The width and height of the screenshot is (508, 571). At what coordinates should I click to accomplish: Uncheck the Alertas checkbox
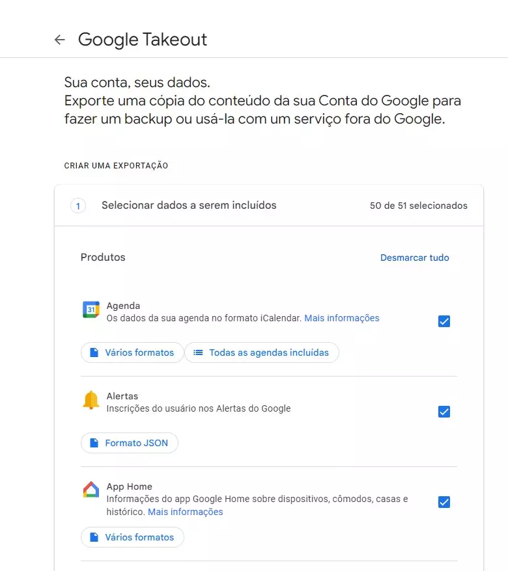tap(444, 412)
